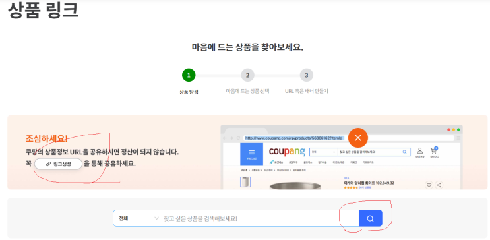Click the URL 혹은 배너 만들기 step label

[307, 91]
